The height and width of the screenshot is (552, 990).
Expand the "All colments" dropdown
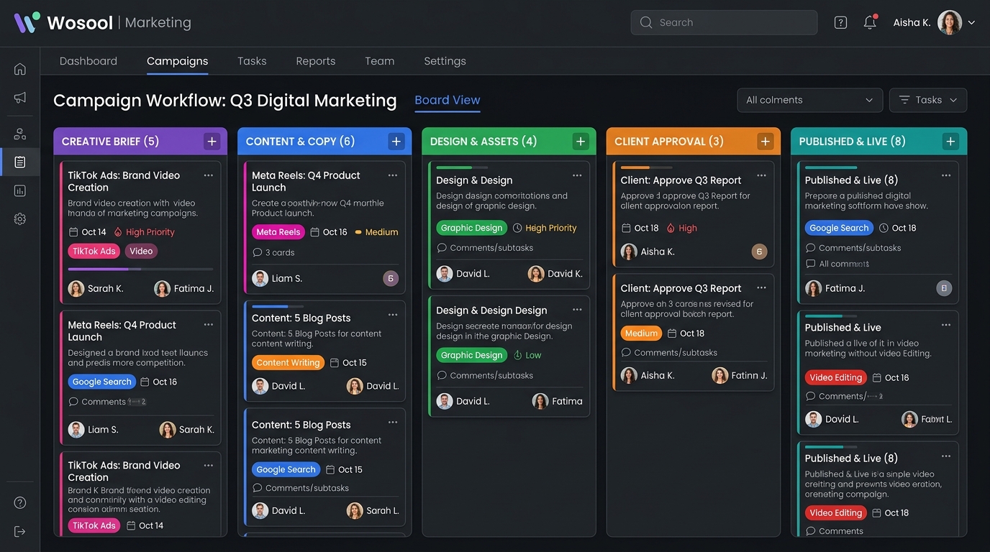click(x=809, y=100)
